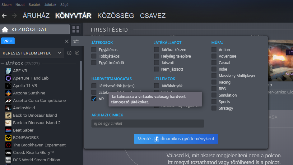Click the Kezdőoldal button

pos(35,29)
